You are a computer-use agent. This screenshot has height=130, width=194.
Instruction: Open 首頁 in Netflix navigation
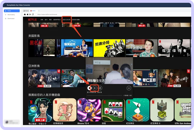(42, 20)
